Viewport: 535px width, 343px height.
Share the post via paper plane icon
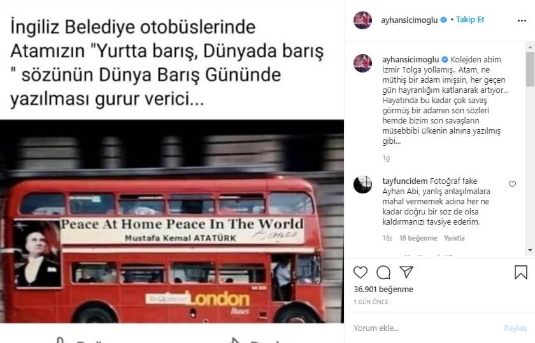[406, 272]
